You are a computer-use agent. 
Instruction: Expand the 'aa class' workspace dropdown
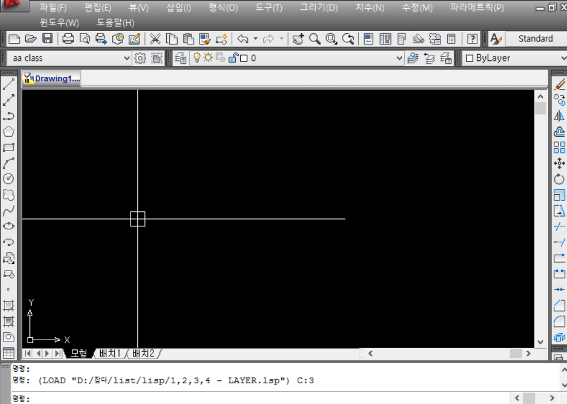(127, 58)
